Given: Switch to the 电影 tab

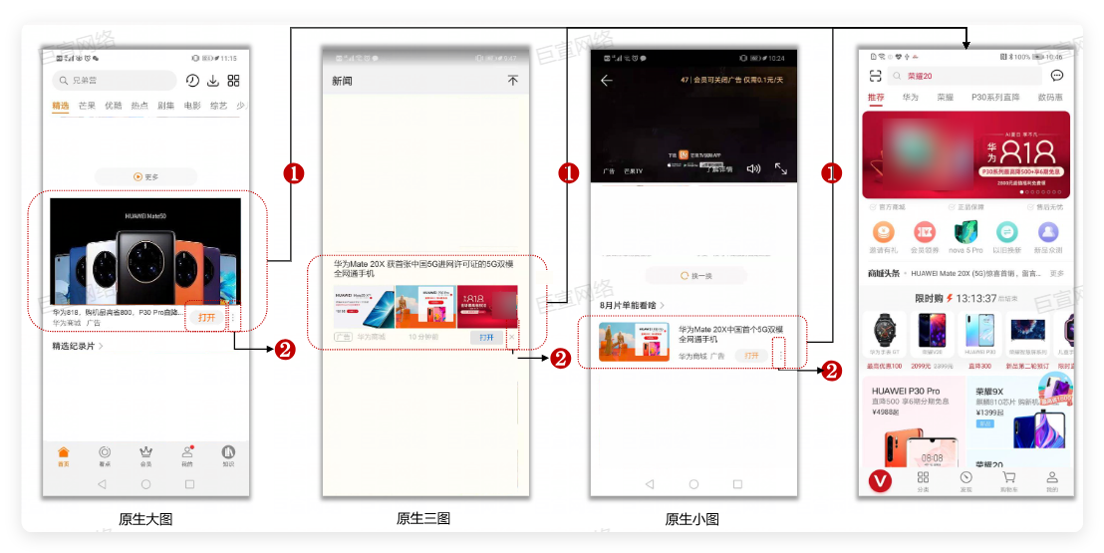Looking at the screenshot, I should tap(192, 106).
